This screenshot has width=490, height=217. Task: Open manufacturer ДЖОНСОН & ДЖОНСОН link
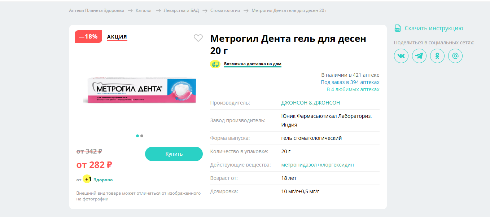point(311,103)
